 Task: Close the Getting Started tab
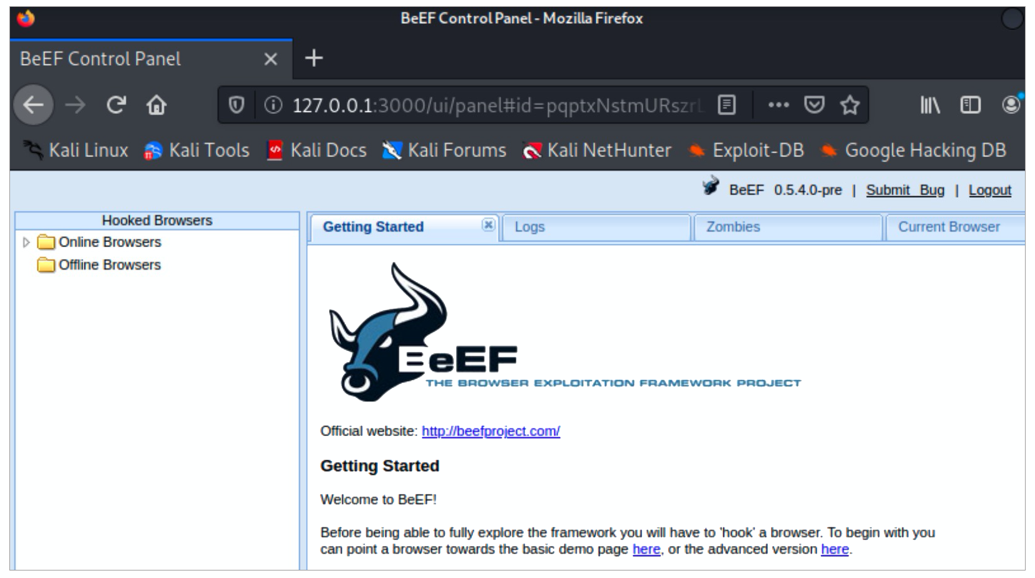pos(488,225)
